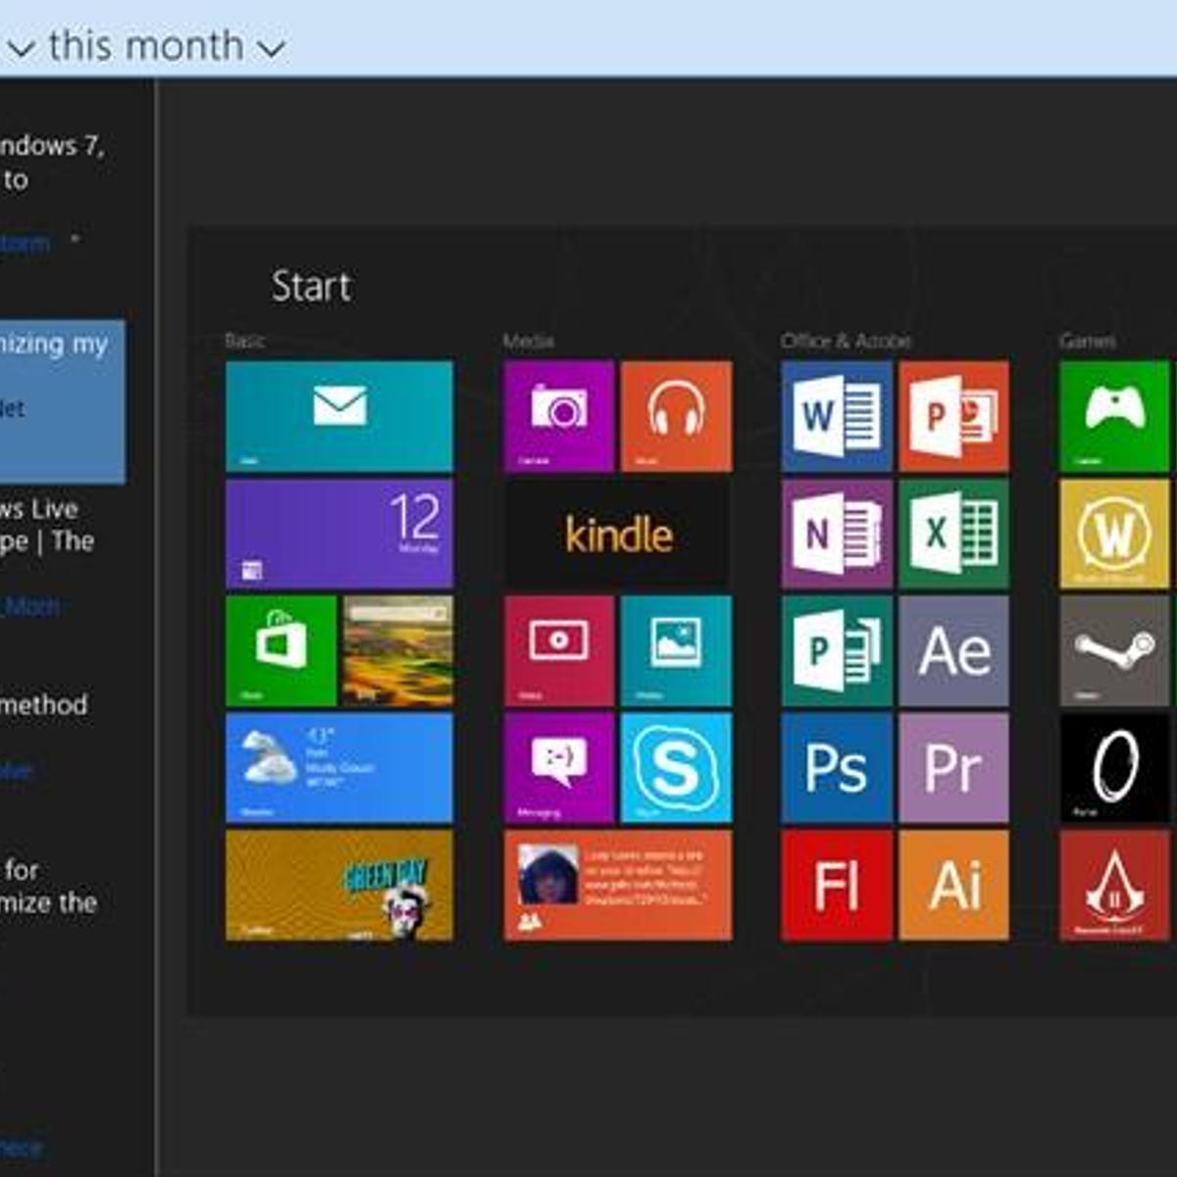The width and height of the screenshot is (1177, 1177).
Task: Open the orange People tile with tweet
Action: 618,886
